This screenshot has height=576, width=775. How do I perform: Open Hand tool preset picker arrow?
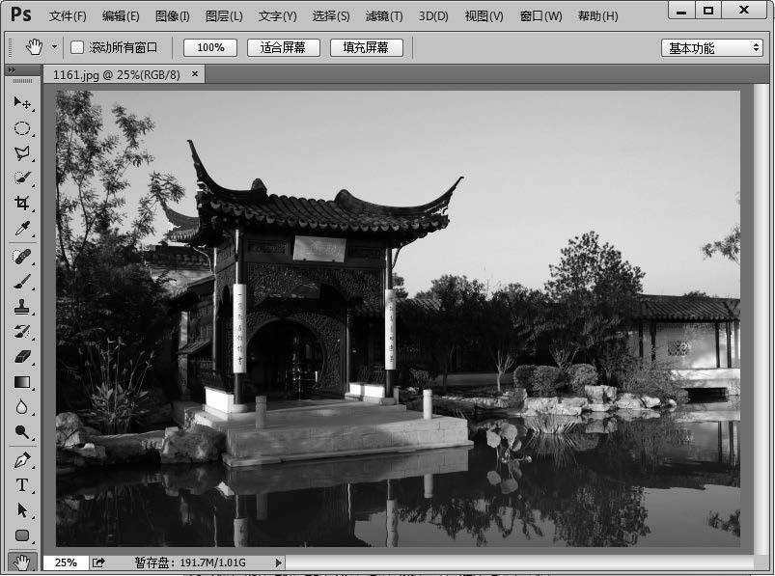(54, 47)
